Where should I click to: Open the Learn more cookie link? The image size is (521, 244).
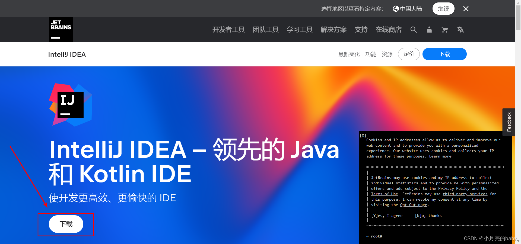440,156
